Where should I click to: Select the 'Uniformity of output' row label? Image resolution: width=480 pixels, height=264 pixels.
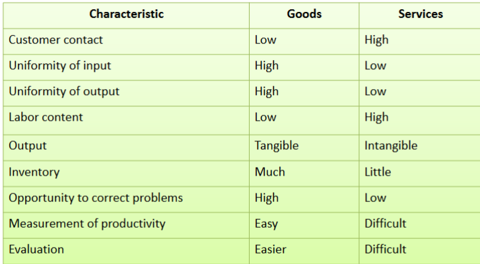[64, 91]
